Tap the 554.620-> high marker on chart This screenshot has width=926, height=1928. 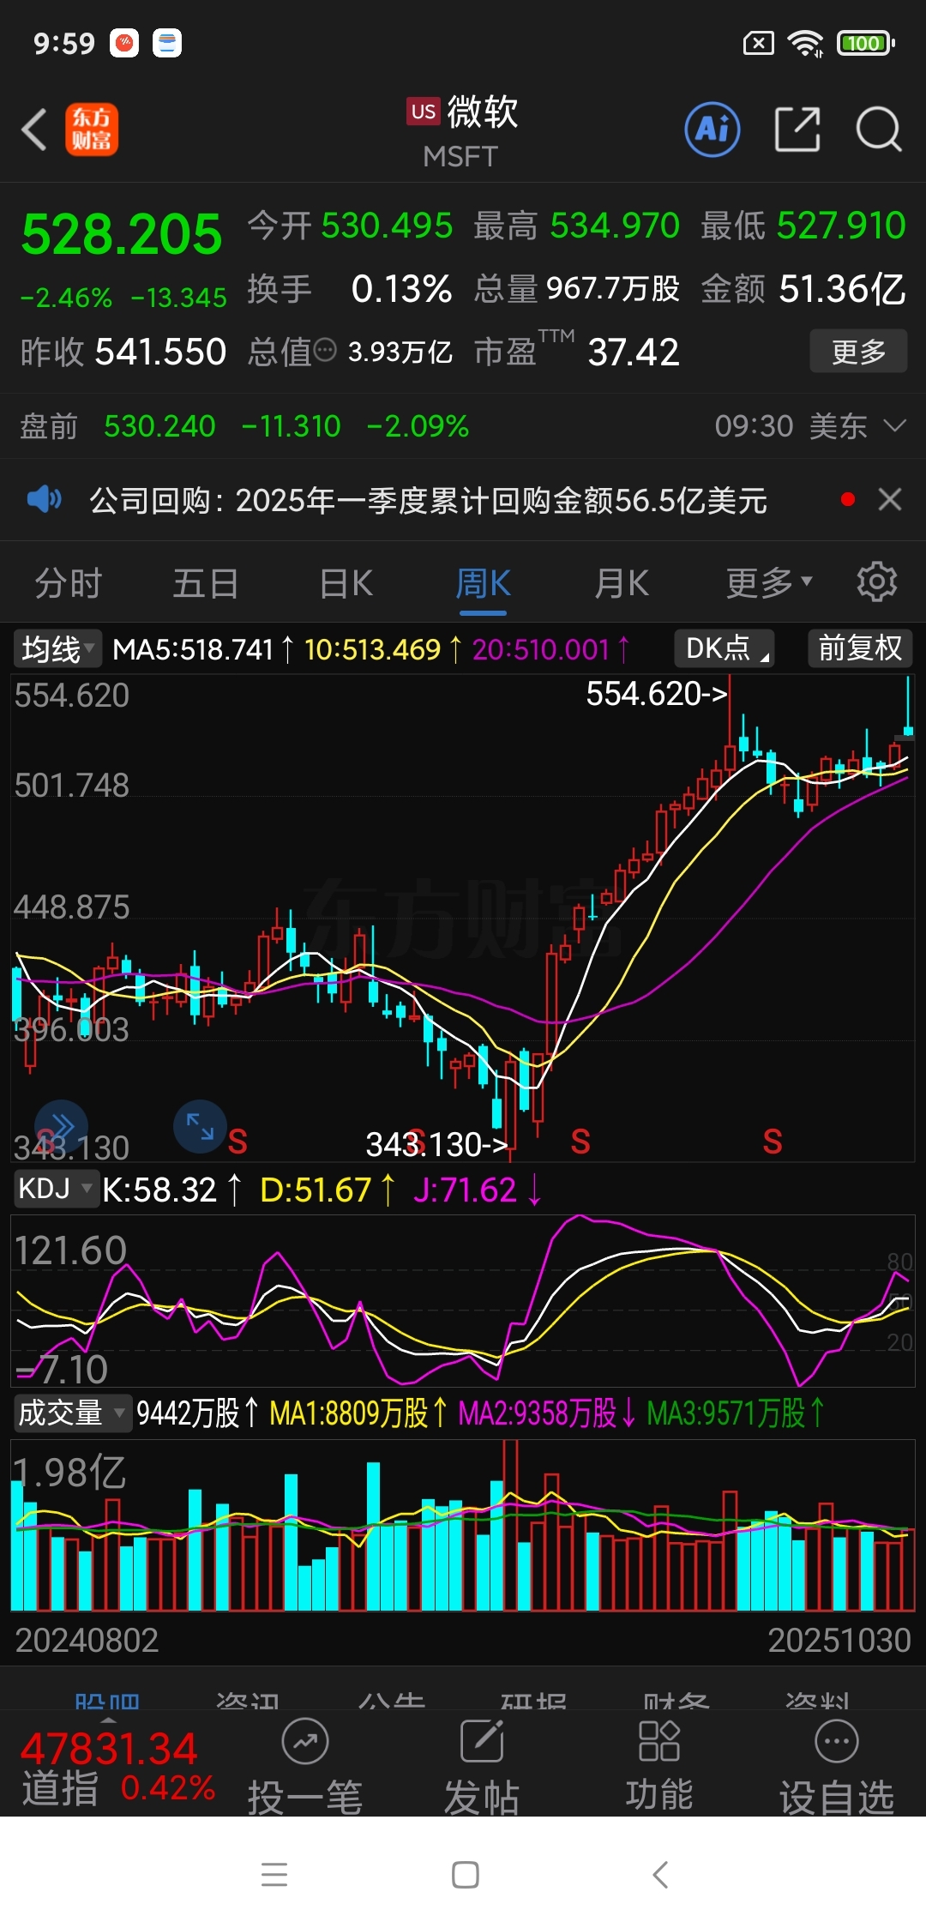(x=657, y=693)
